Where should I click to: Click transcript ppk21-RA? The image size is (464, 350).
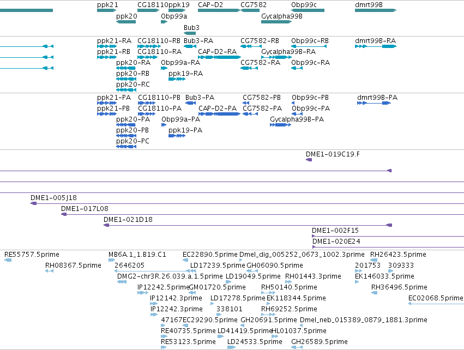coord(107,46)
